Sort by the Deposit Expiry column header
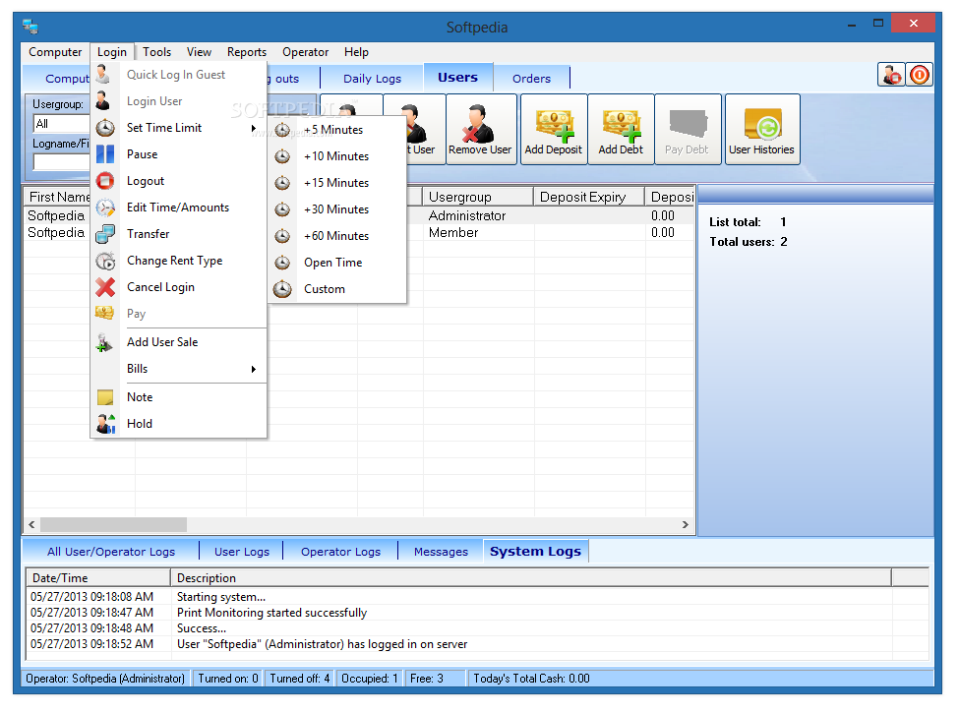 point(589,197)
